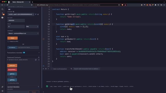Select the Deploy & run transactions icon
The image size is (166, 93).
(x=2, y=18)
